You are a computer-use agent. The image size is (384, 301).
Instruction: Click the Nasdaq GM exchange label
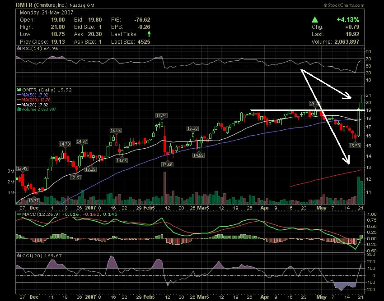tap(82, 5)
